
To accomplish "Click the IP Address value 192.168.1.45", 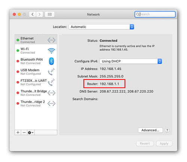I will tap(110, 69).
